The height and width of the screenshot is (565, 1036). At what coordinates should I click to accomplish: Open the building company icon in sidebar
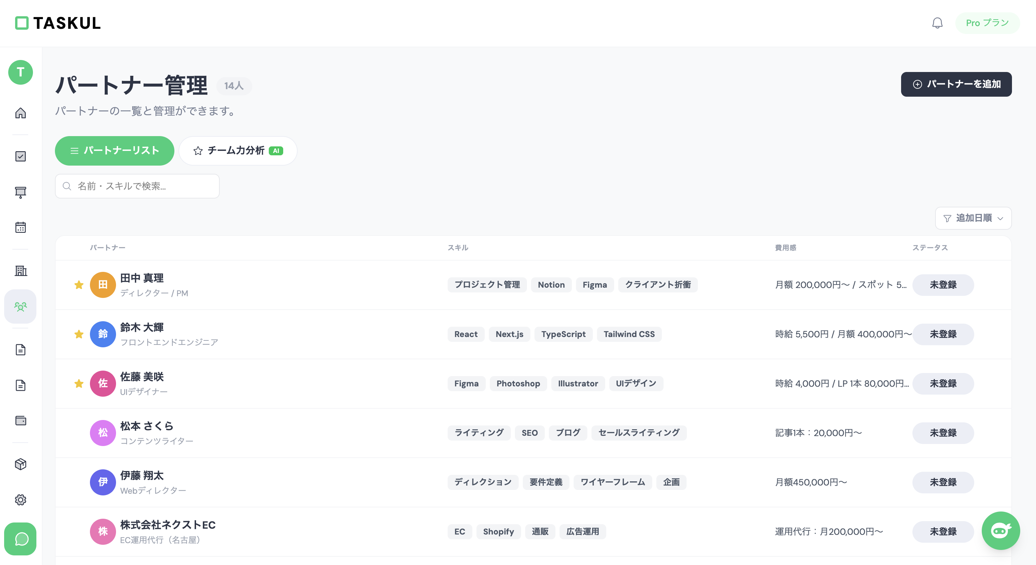(x=21, y=271)
